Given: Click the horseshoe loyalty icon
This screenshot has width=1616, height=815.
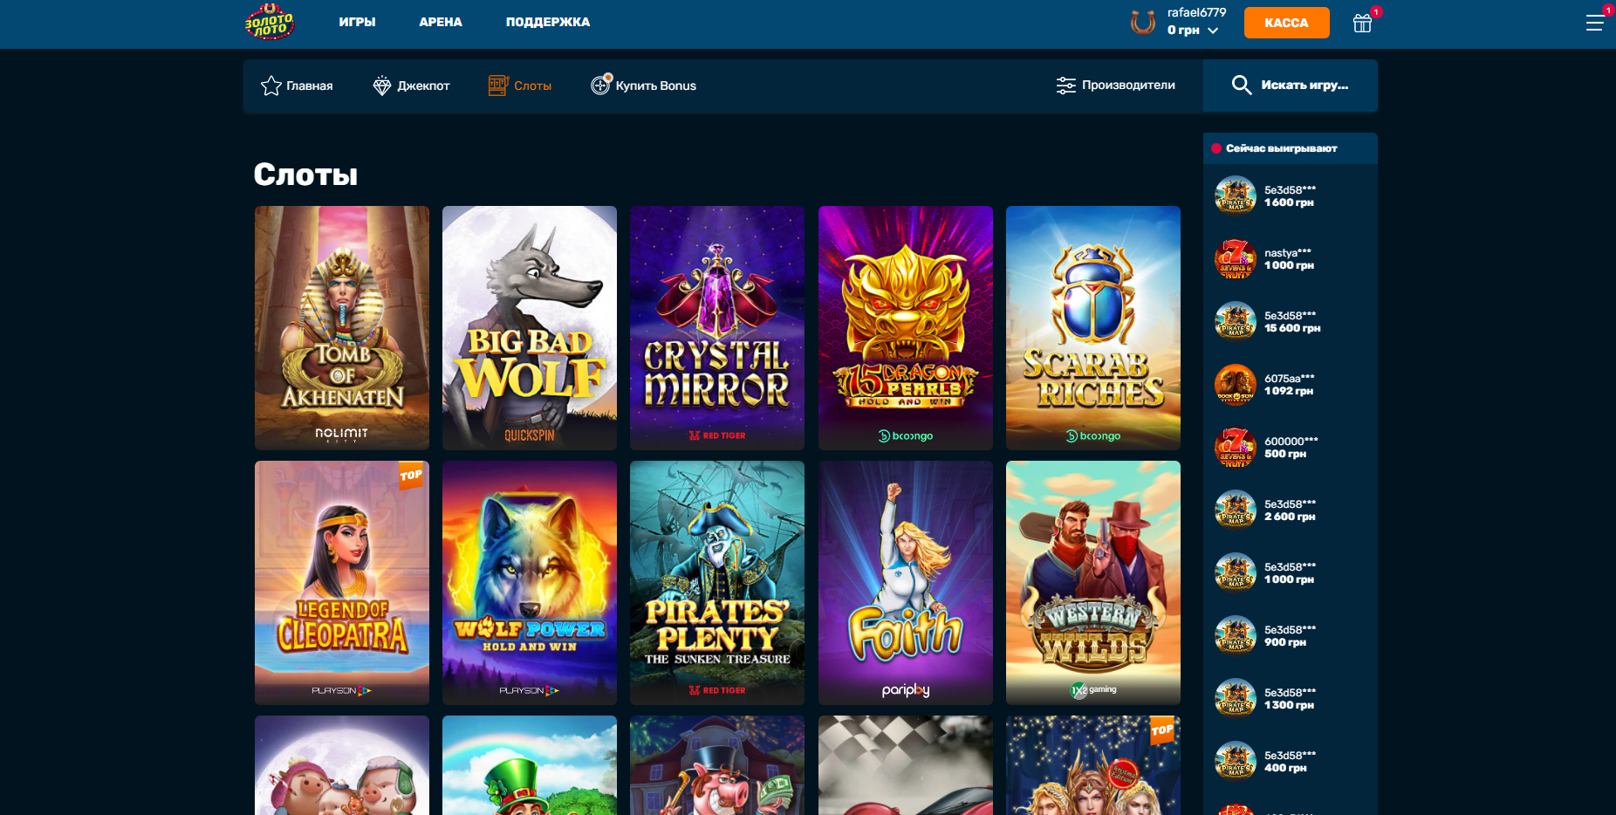Looking at the screenshot, I should (1143, 23).
